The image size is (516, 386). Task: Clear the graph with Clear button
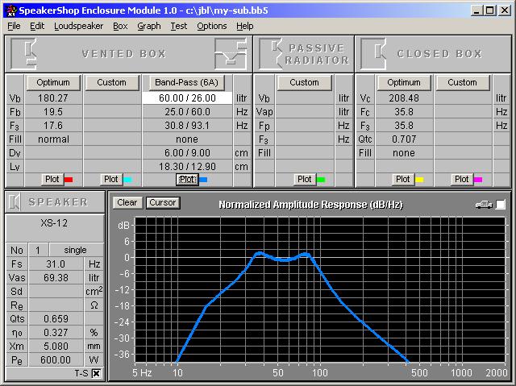127,203
